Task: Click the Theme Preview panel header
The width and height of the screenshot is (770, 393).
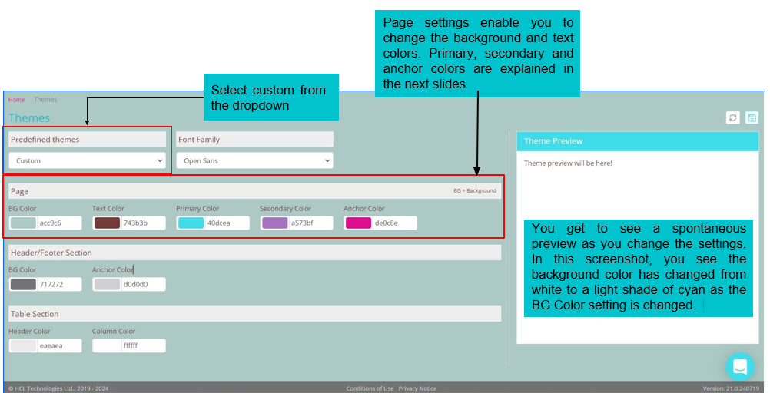Action: click(637, 141)
